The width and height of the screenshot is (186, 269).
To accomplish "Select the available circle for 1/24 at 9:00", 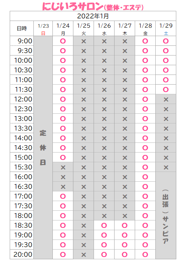I will 63,41.
